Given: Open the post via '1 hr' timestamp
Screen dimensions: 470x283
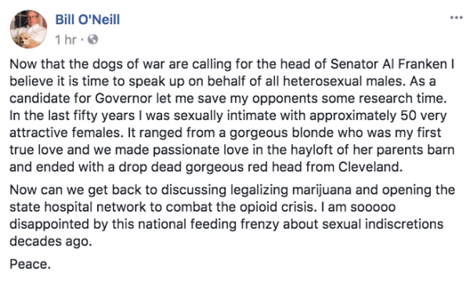Looking at the screenshot, I should (66, 40).
